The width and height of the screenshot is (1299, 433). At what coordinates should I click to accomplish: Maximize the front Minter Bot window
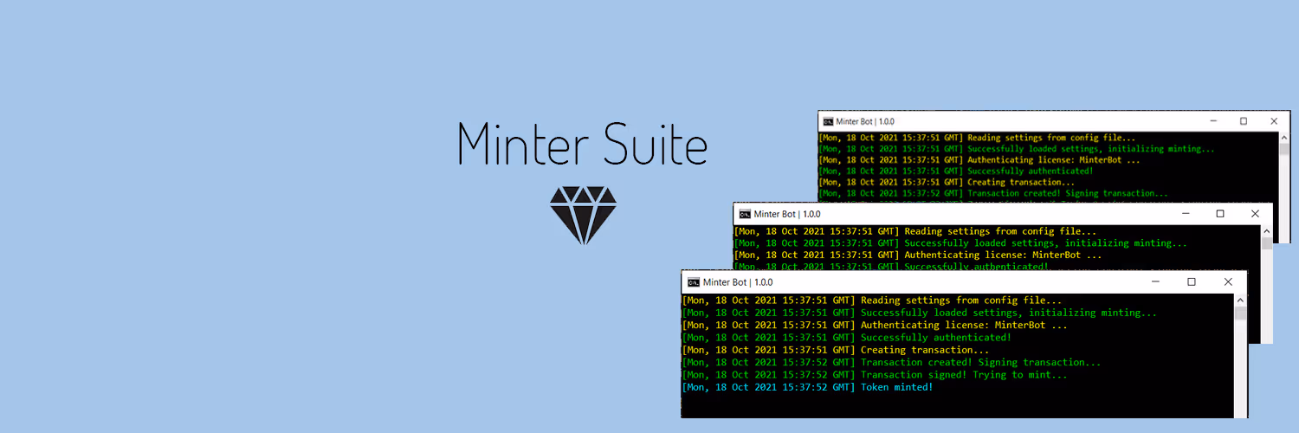(1192, 282)
